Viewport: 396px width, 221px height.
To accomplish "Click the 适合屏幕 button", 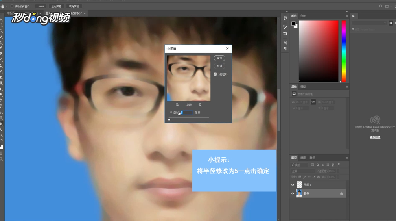I will (x=56, y=7).
